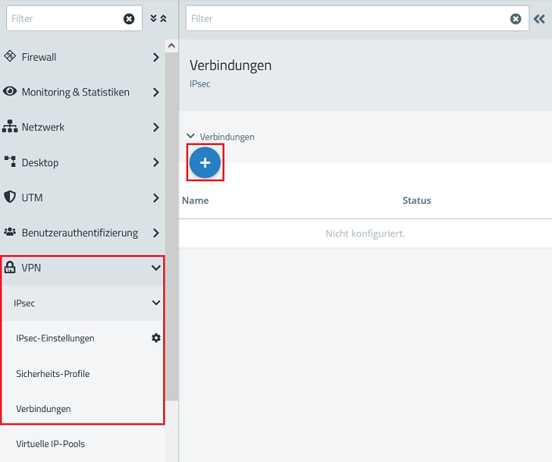The width and height of the screenshot is (552, 462).
Task: Clear the left sidebar filter field
Action: pos(129,19)
